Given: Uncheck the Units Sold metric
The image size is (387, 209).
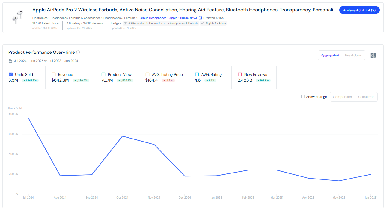Looking at the screenshot, I should pyautogui.click(x=10, y=74).
